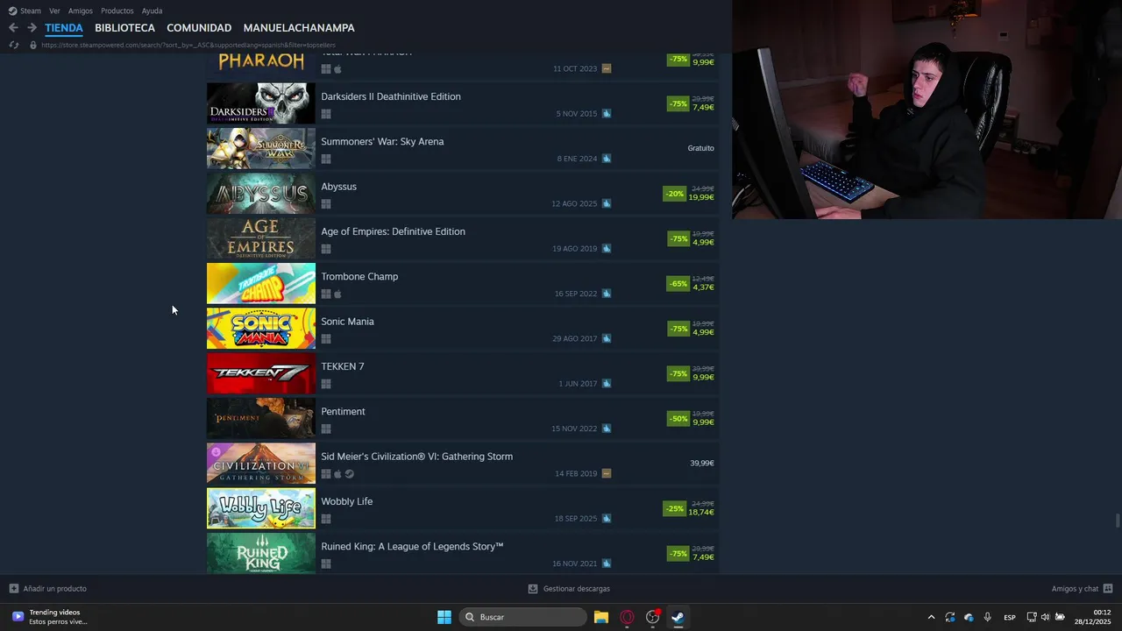
Task: Click the padlock icon by the URL
Action: click(33, 45)
